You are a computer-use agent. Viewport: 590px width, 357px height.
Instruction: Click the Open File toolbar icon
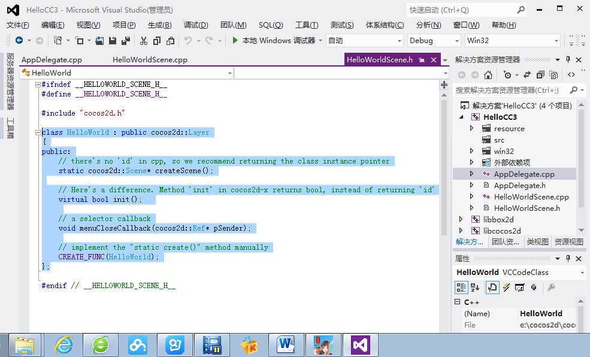(x=99, y=40)
